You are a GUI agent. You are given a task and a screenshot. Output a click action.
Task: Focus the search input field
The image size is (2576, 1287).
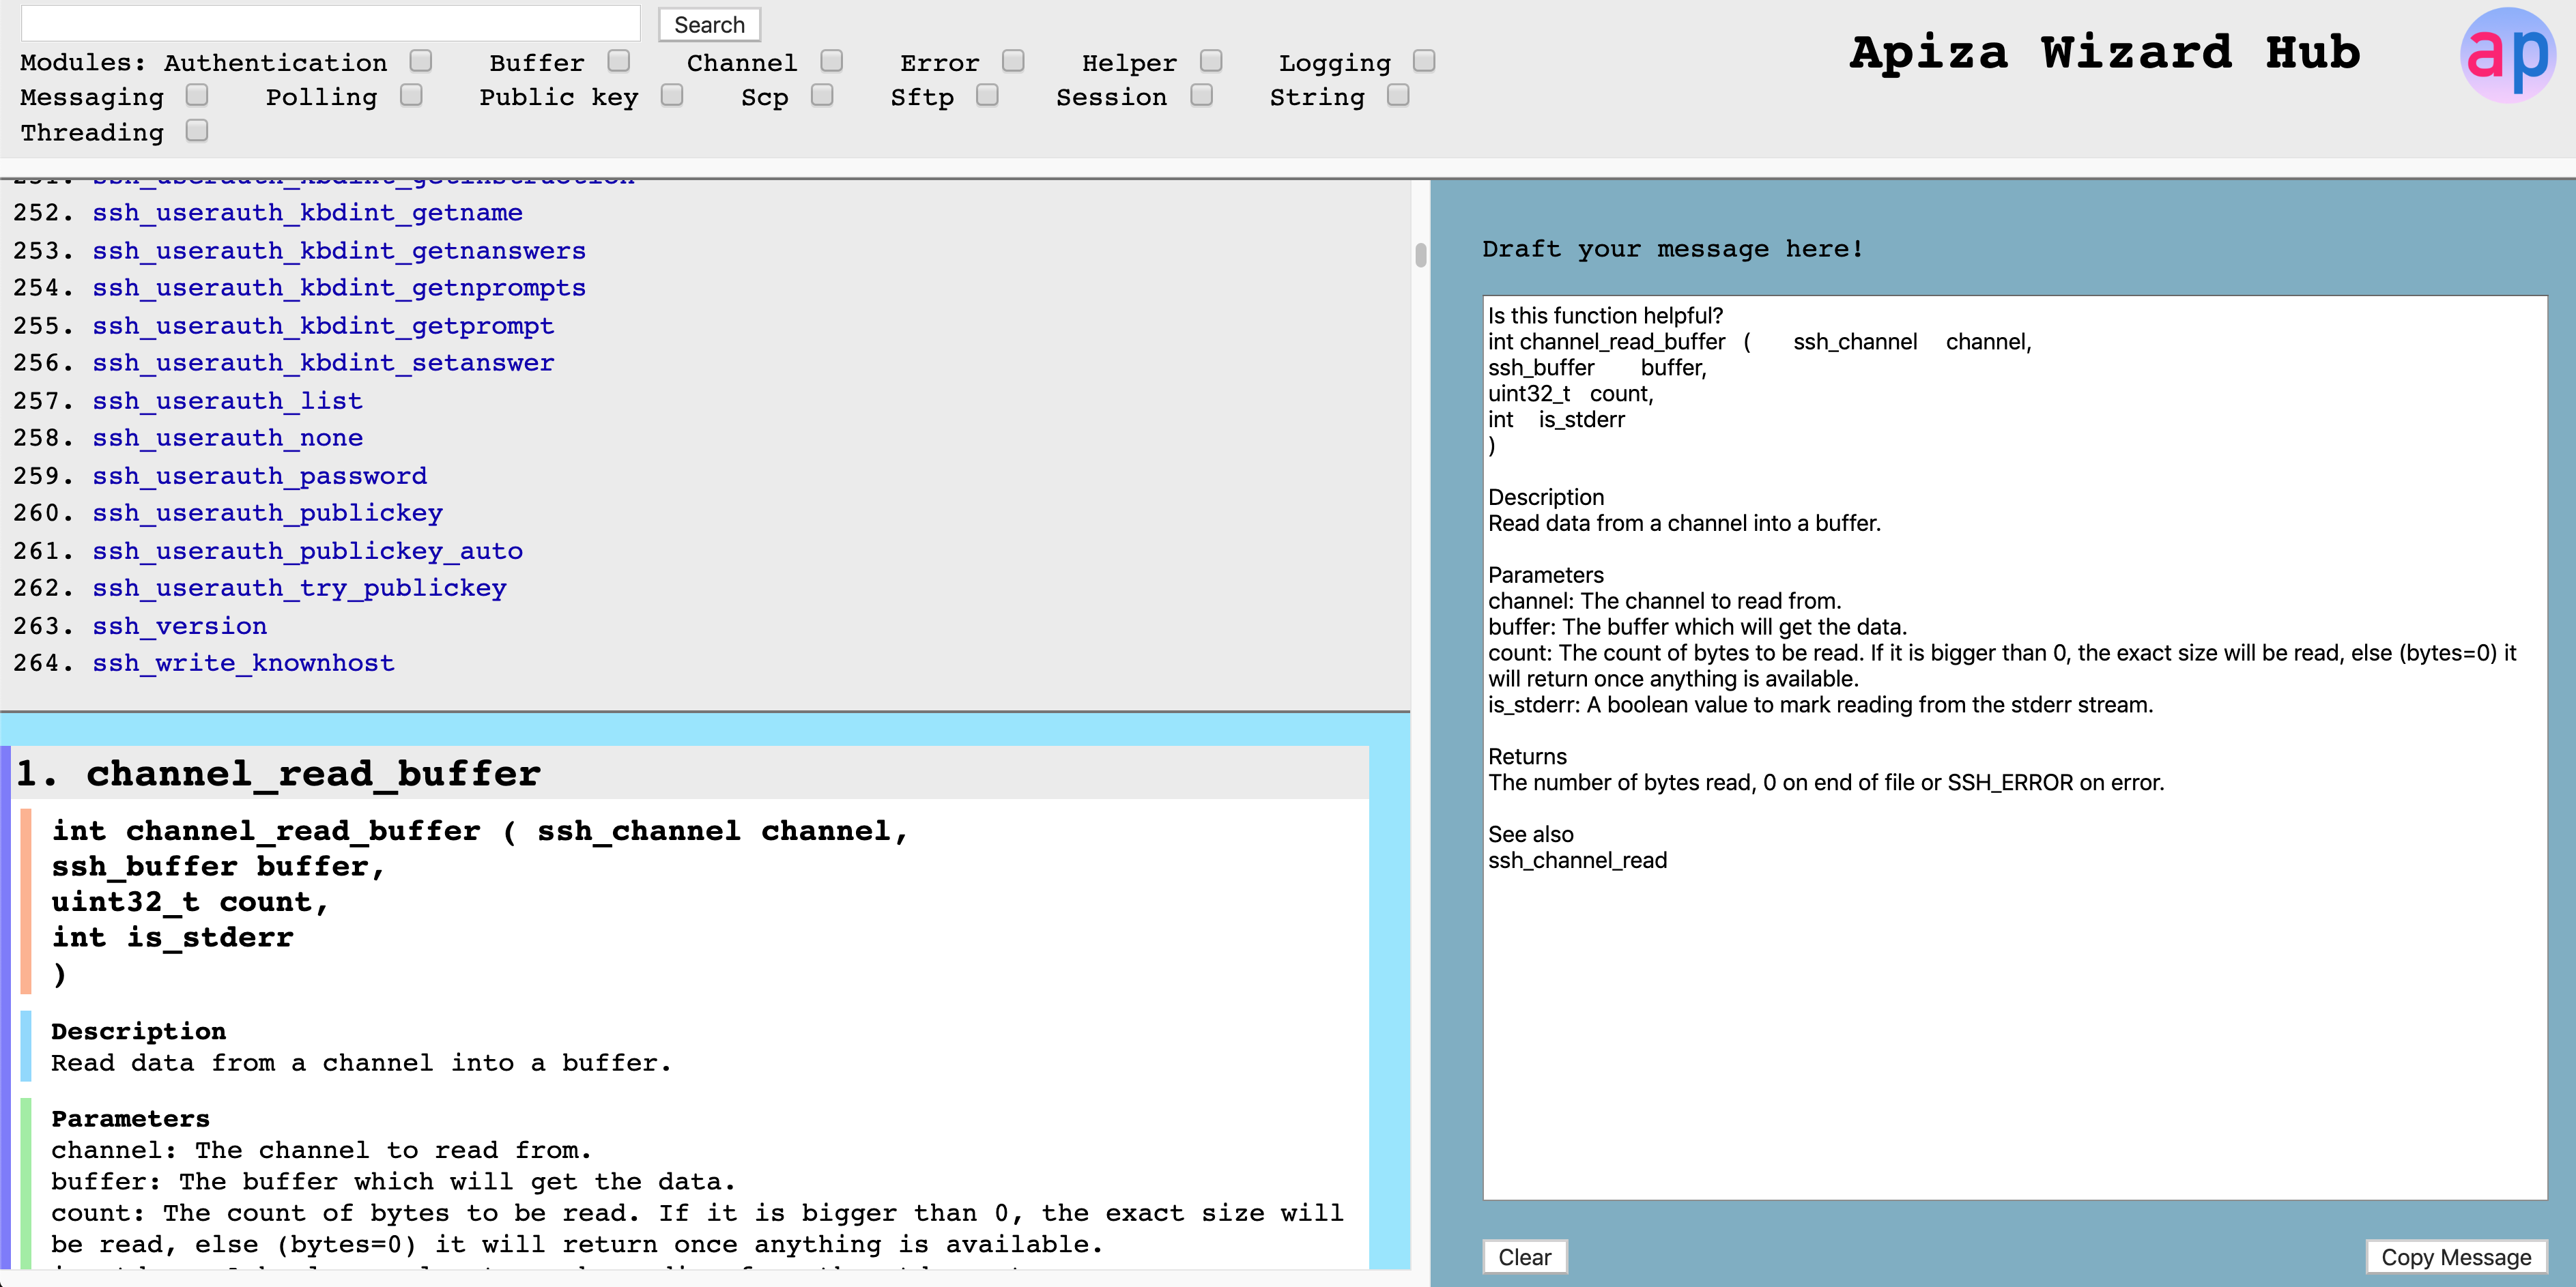(330, 24)
